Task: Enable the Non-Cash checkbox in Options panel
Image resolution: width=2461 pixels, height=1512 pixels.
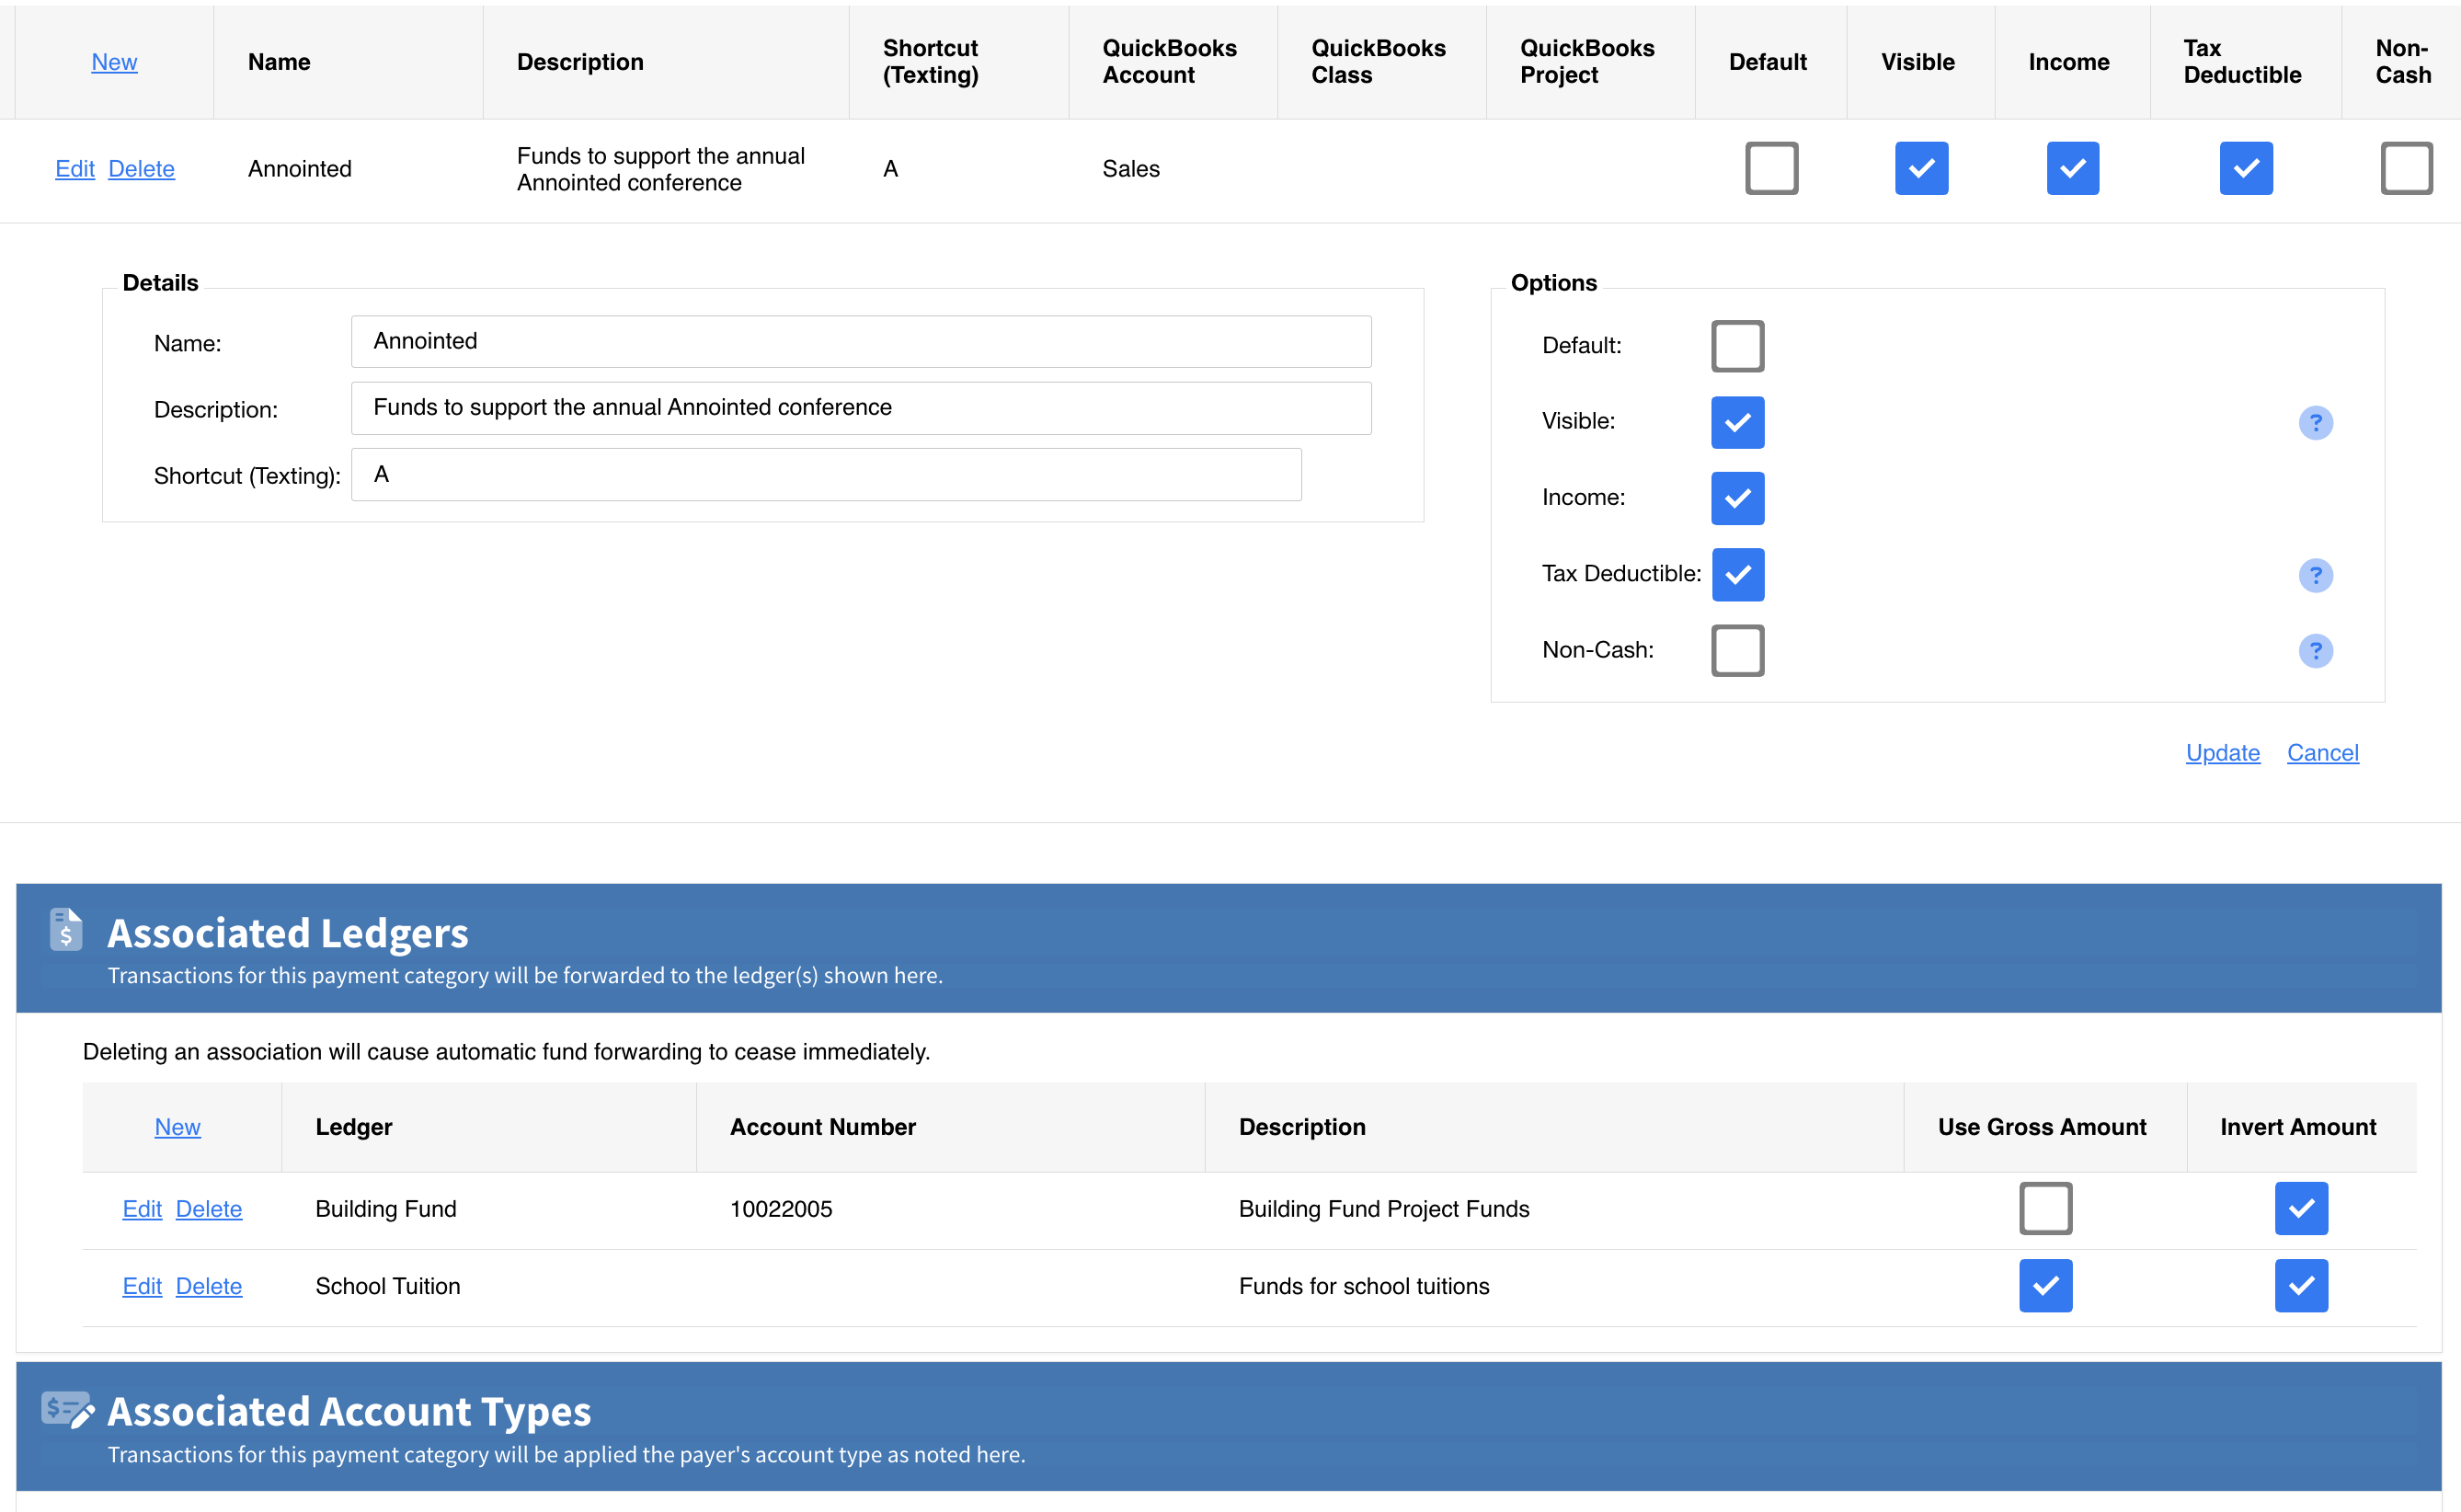Action: (1735, 648)
